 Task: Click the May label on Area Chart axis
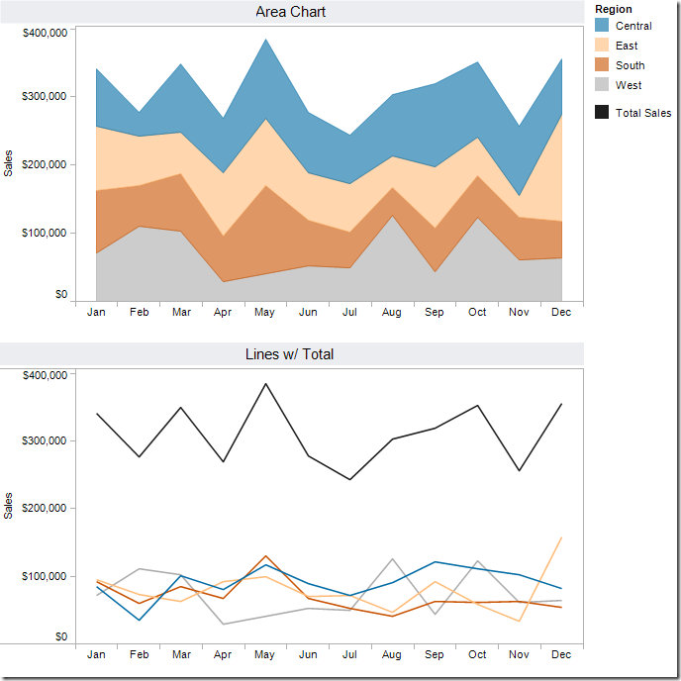pyautogui.click(x=264, y=312)
